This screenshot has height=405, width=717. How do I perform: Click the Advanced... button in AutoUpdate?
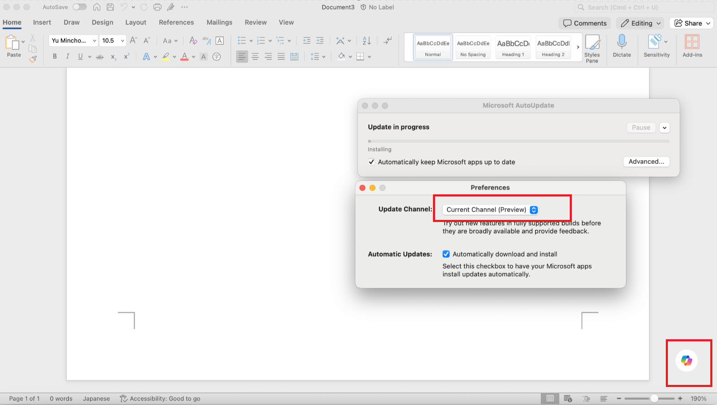646,162
